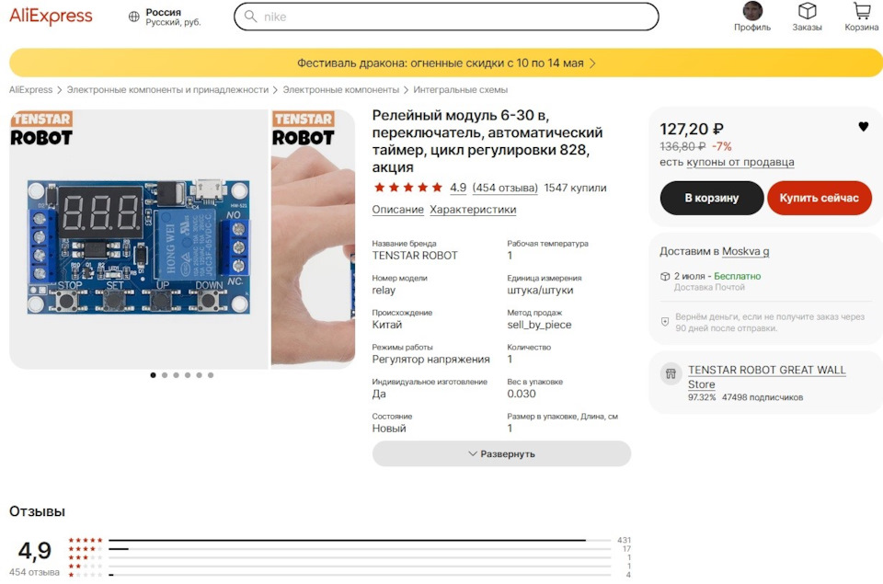Viewport: 883px width, 584px height.
Task: Click the В корзину button
Action: tap(712, 198)
